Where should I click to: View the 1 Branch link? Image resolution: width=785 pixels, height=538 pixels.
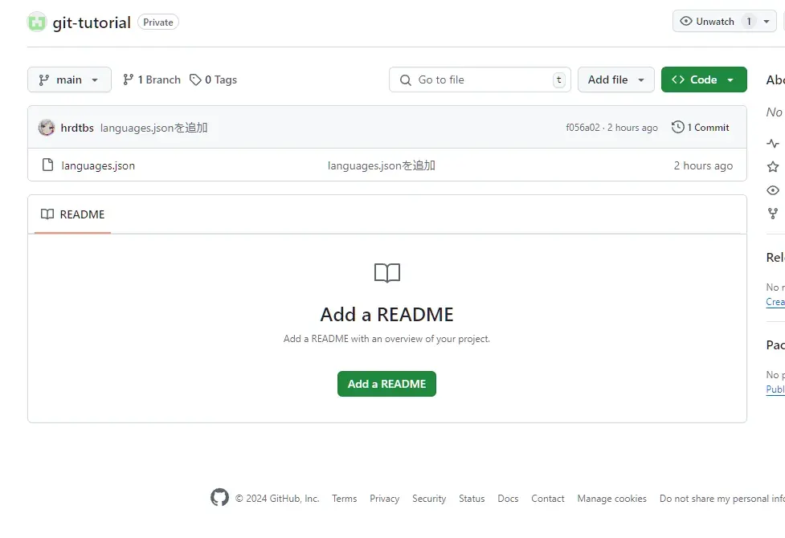[x=152, y=79]
